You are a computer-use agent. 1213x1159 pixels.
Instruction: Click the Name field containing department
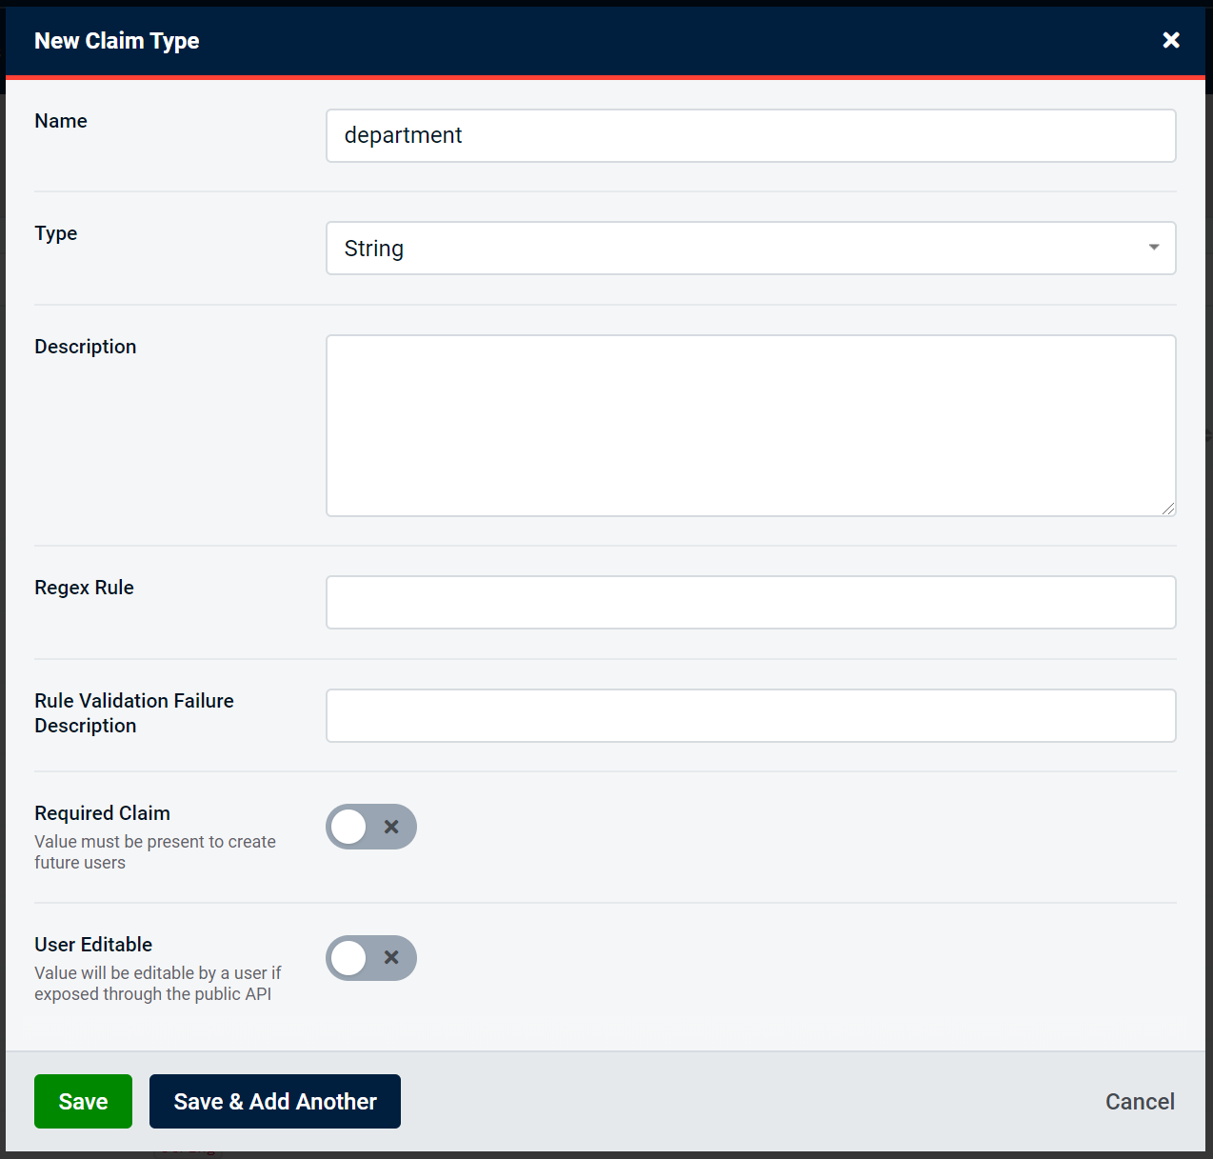click(751, 135)
